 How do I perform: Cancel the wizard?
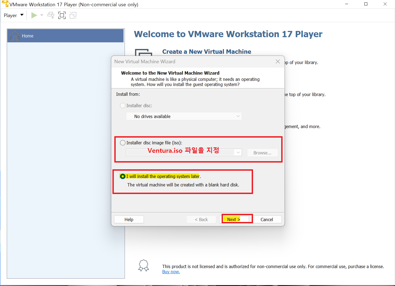tap(267, 220)
